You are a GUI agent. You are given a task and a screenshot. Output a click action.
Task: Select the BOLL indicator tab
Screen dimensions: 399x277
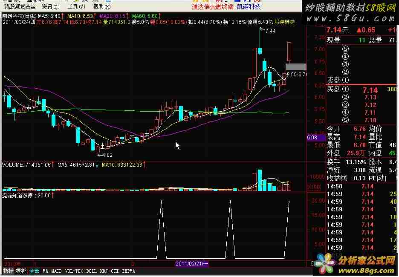pos(91,271)
